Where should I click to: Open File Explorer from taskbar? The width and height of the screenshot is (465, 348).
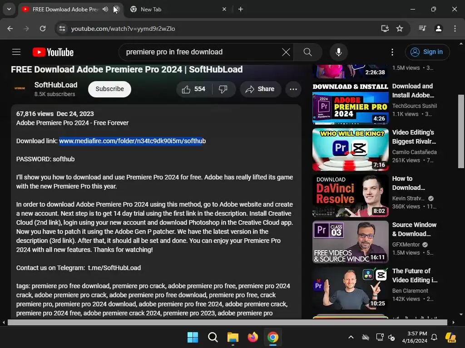pyautogui.click(x=233, y=337)
